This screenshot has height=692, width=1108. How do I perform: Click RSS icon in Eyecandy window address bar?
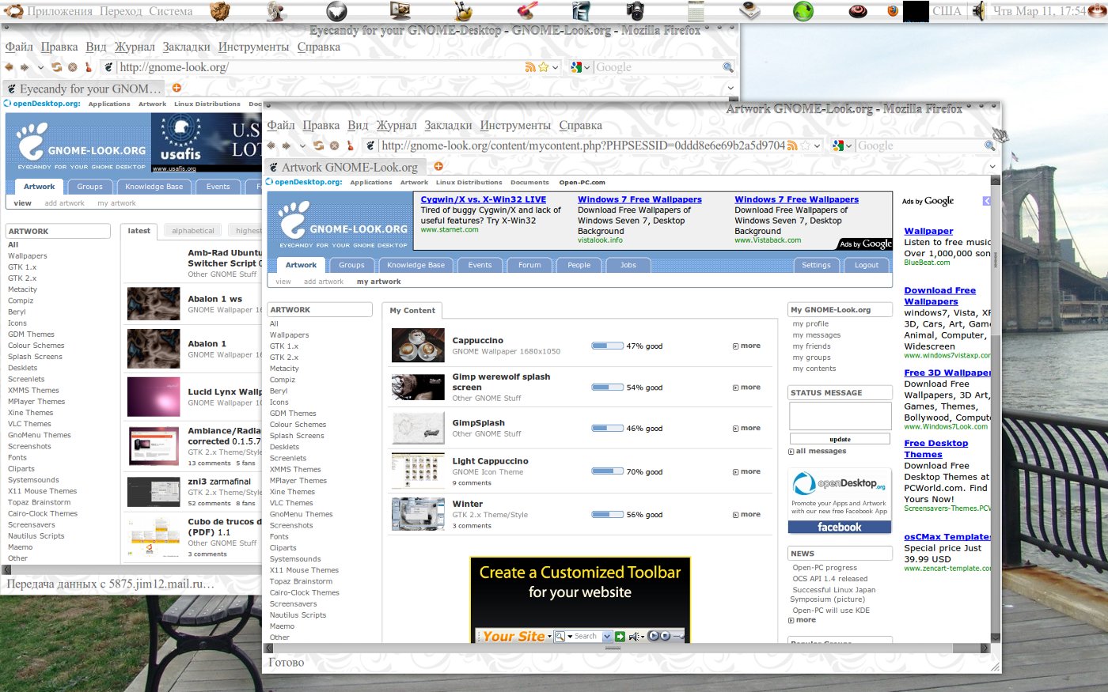[x=530, y=67]
